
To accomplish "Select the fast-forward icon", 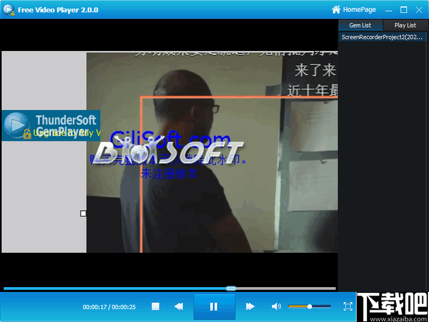I will (x=250, y=306).
